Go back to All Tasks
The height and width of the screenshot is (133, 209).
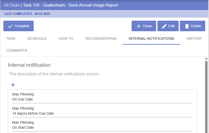pos(12,5)
